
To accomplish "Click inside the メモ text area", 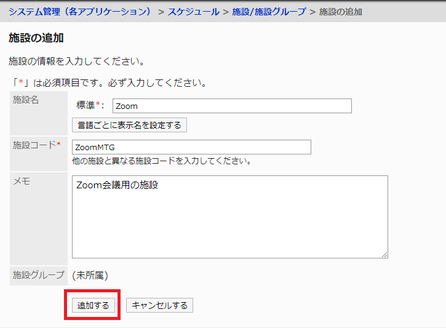I will (229, 217).
